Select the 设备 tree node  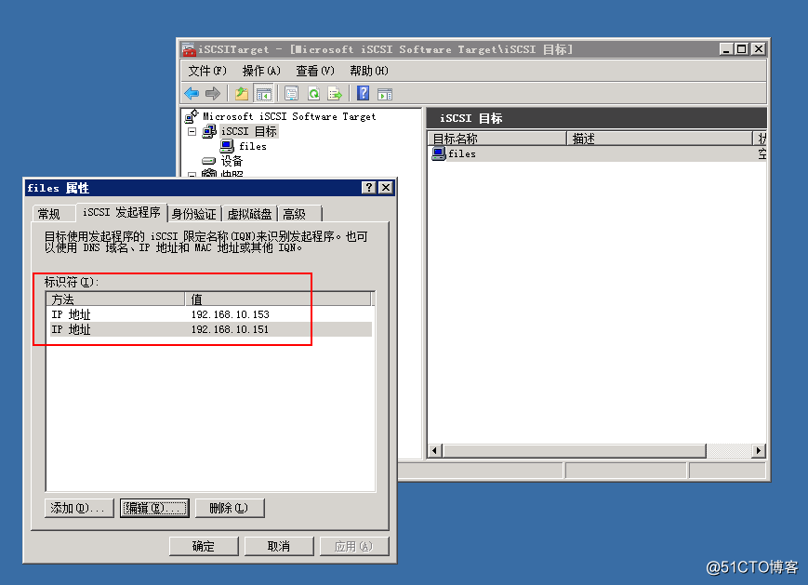pyautogui.click(x=232, y=161)
